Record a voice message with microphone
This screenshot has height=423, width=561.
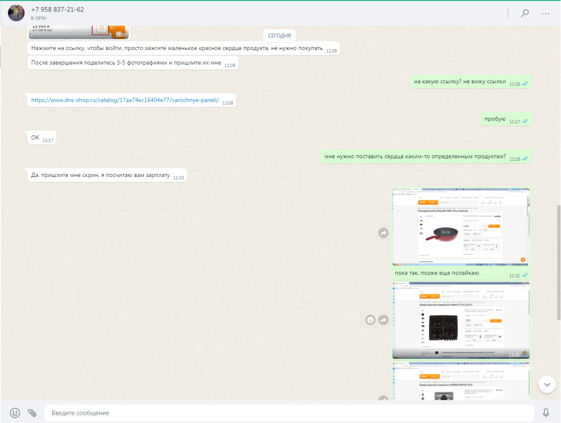tap(546, 413)
